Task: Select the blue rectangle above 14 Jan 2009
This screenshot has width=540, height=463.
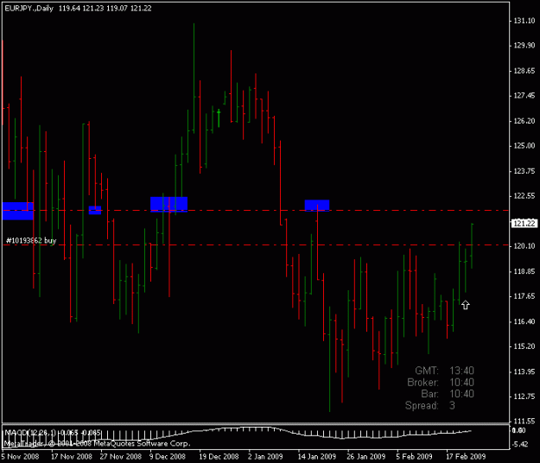Action: click(317, 206)
